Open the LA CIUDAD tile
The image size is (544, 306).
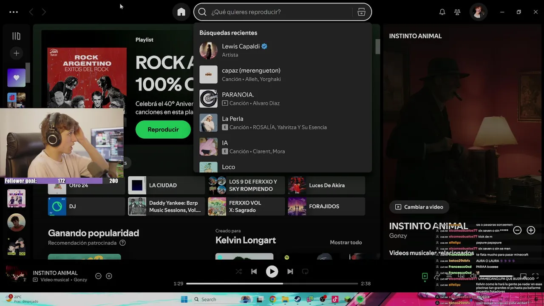(x=166, y=185)
